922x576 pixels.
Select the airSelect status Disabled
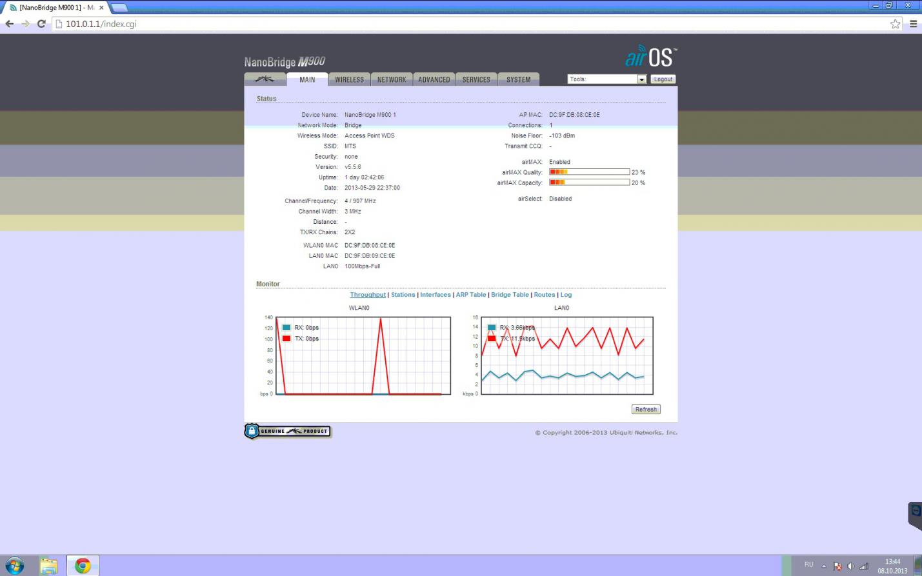[x=561, y=199]
